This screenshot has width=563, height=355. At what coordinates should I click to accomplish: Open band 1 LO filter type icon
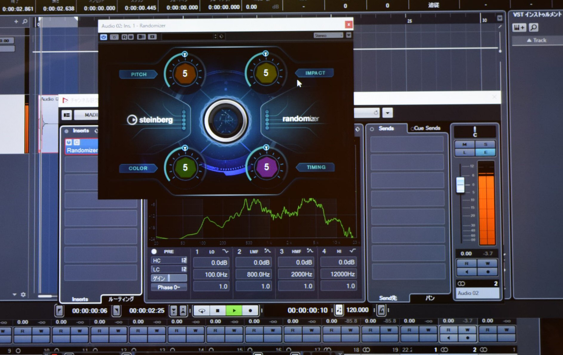click(226, 251)
